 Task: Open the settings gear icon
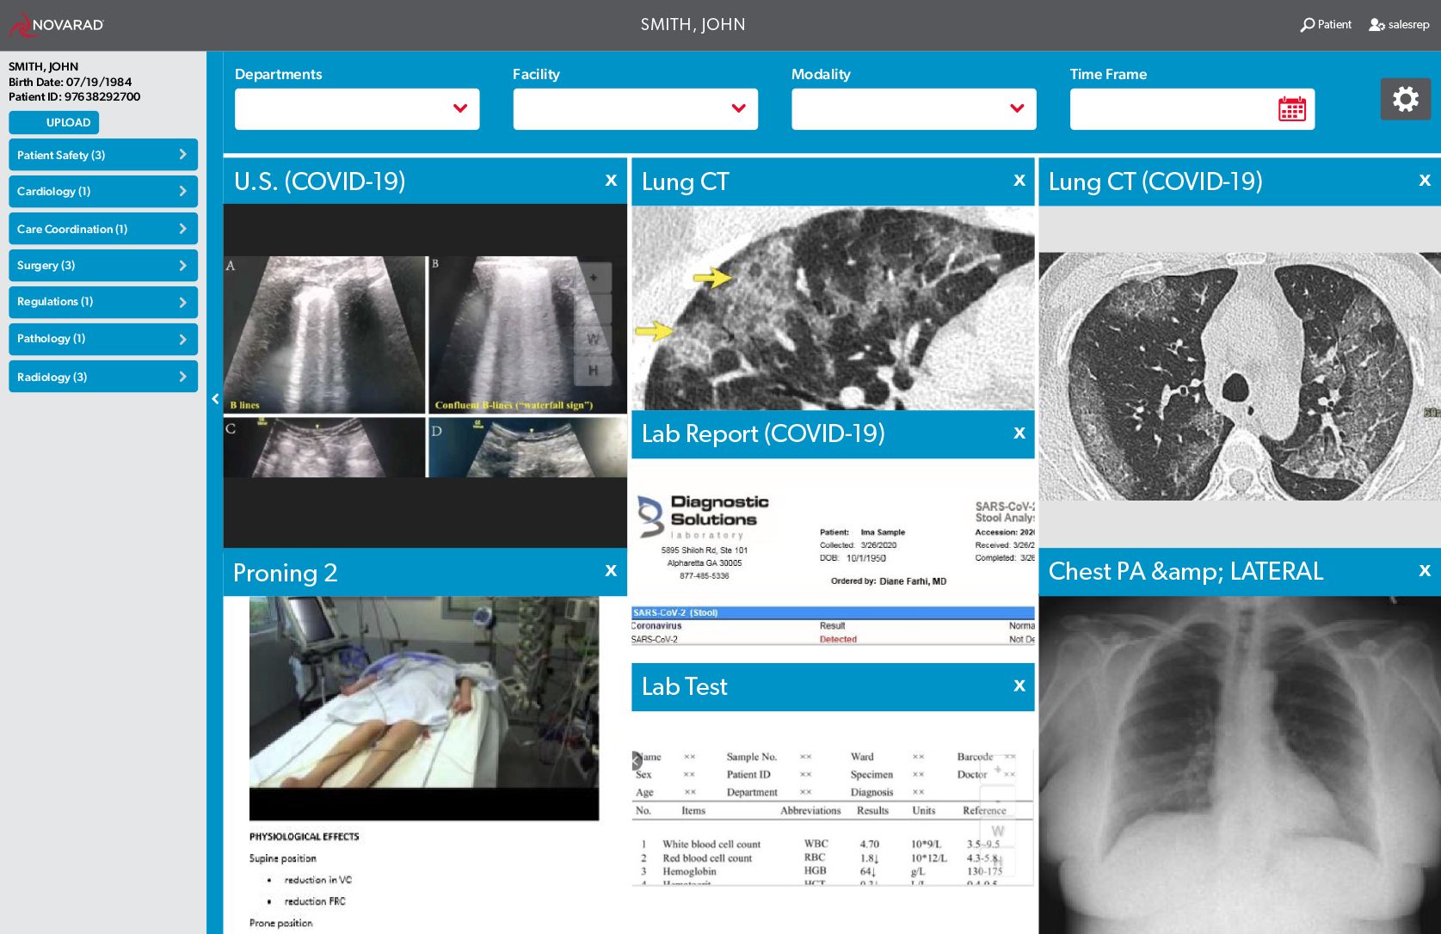pos(1405,100)
